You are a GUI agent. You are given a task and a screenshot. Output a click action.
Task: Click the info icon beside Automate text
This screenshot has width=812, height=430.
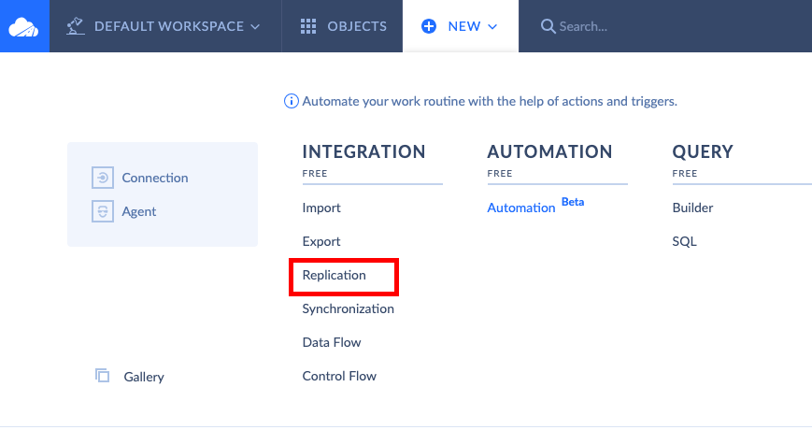(291, 101)
